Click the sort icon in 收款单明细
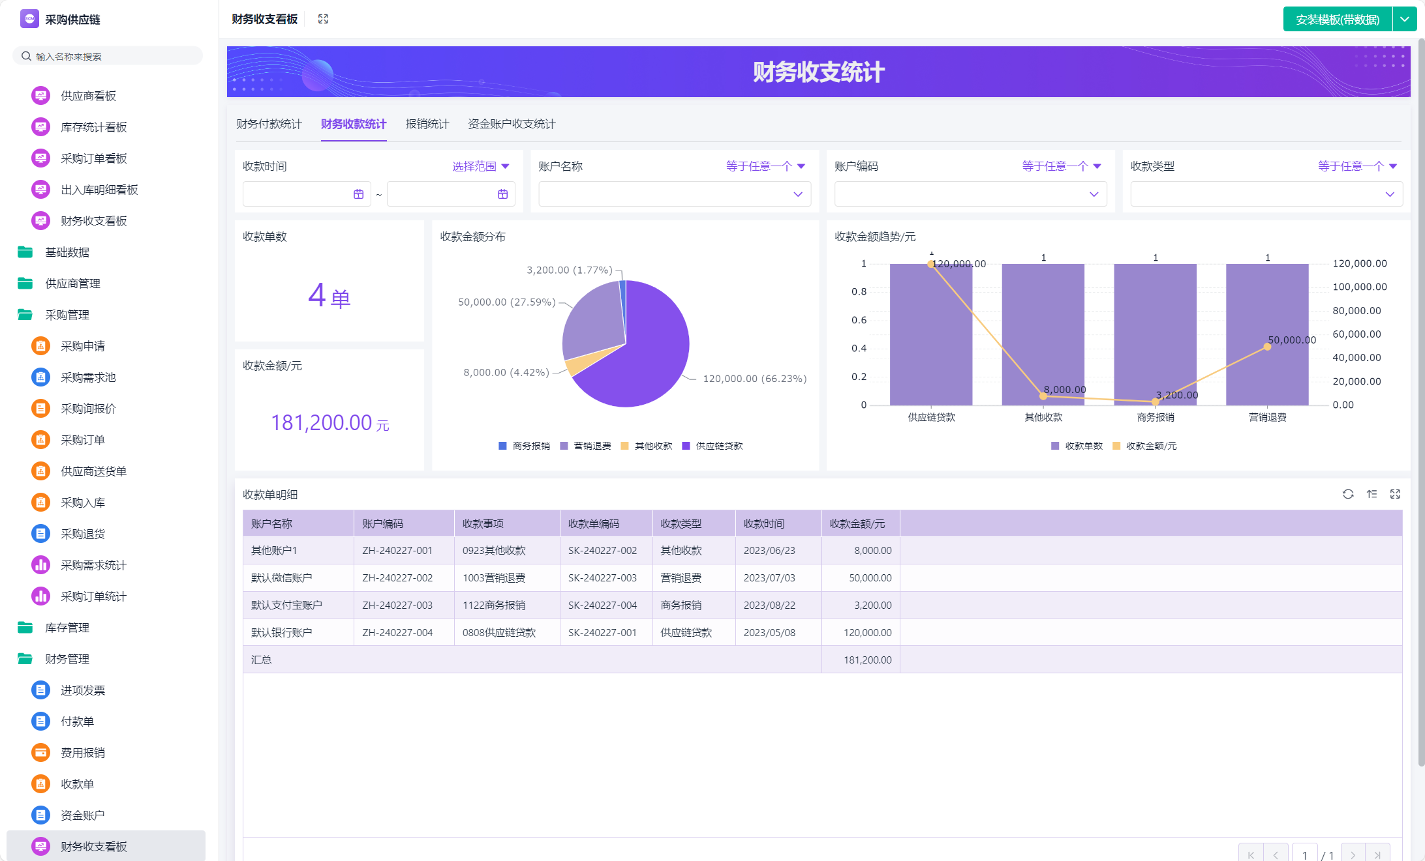 [1371, 494]
